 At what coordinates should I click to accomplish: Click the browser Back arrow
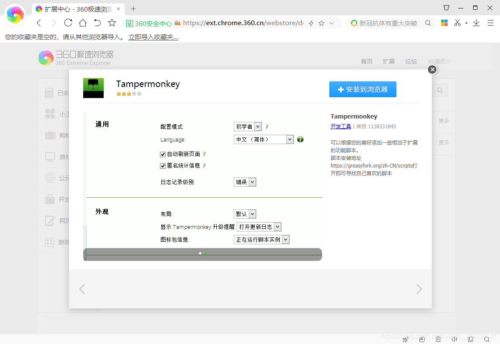(39, 23)
